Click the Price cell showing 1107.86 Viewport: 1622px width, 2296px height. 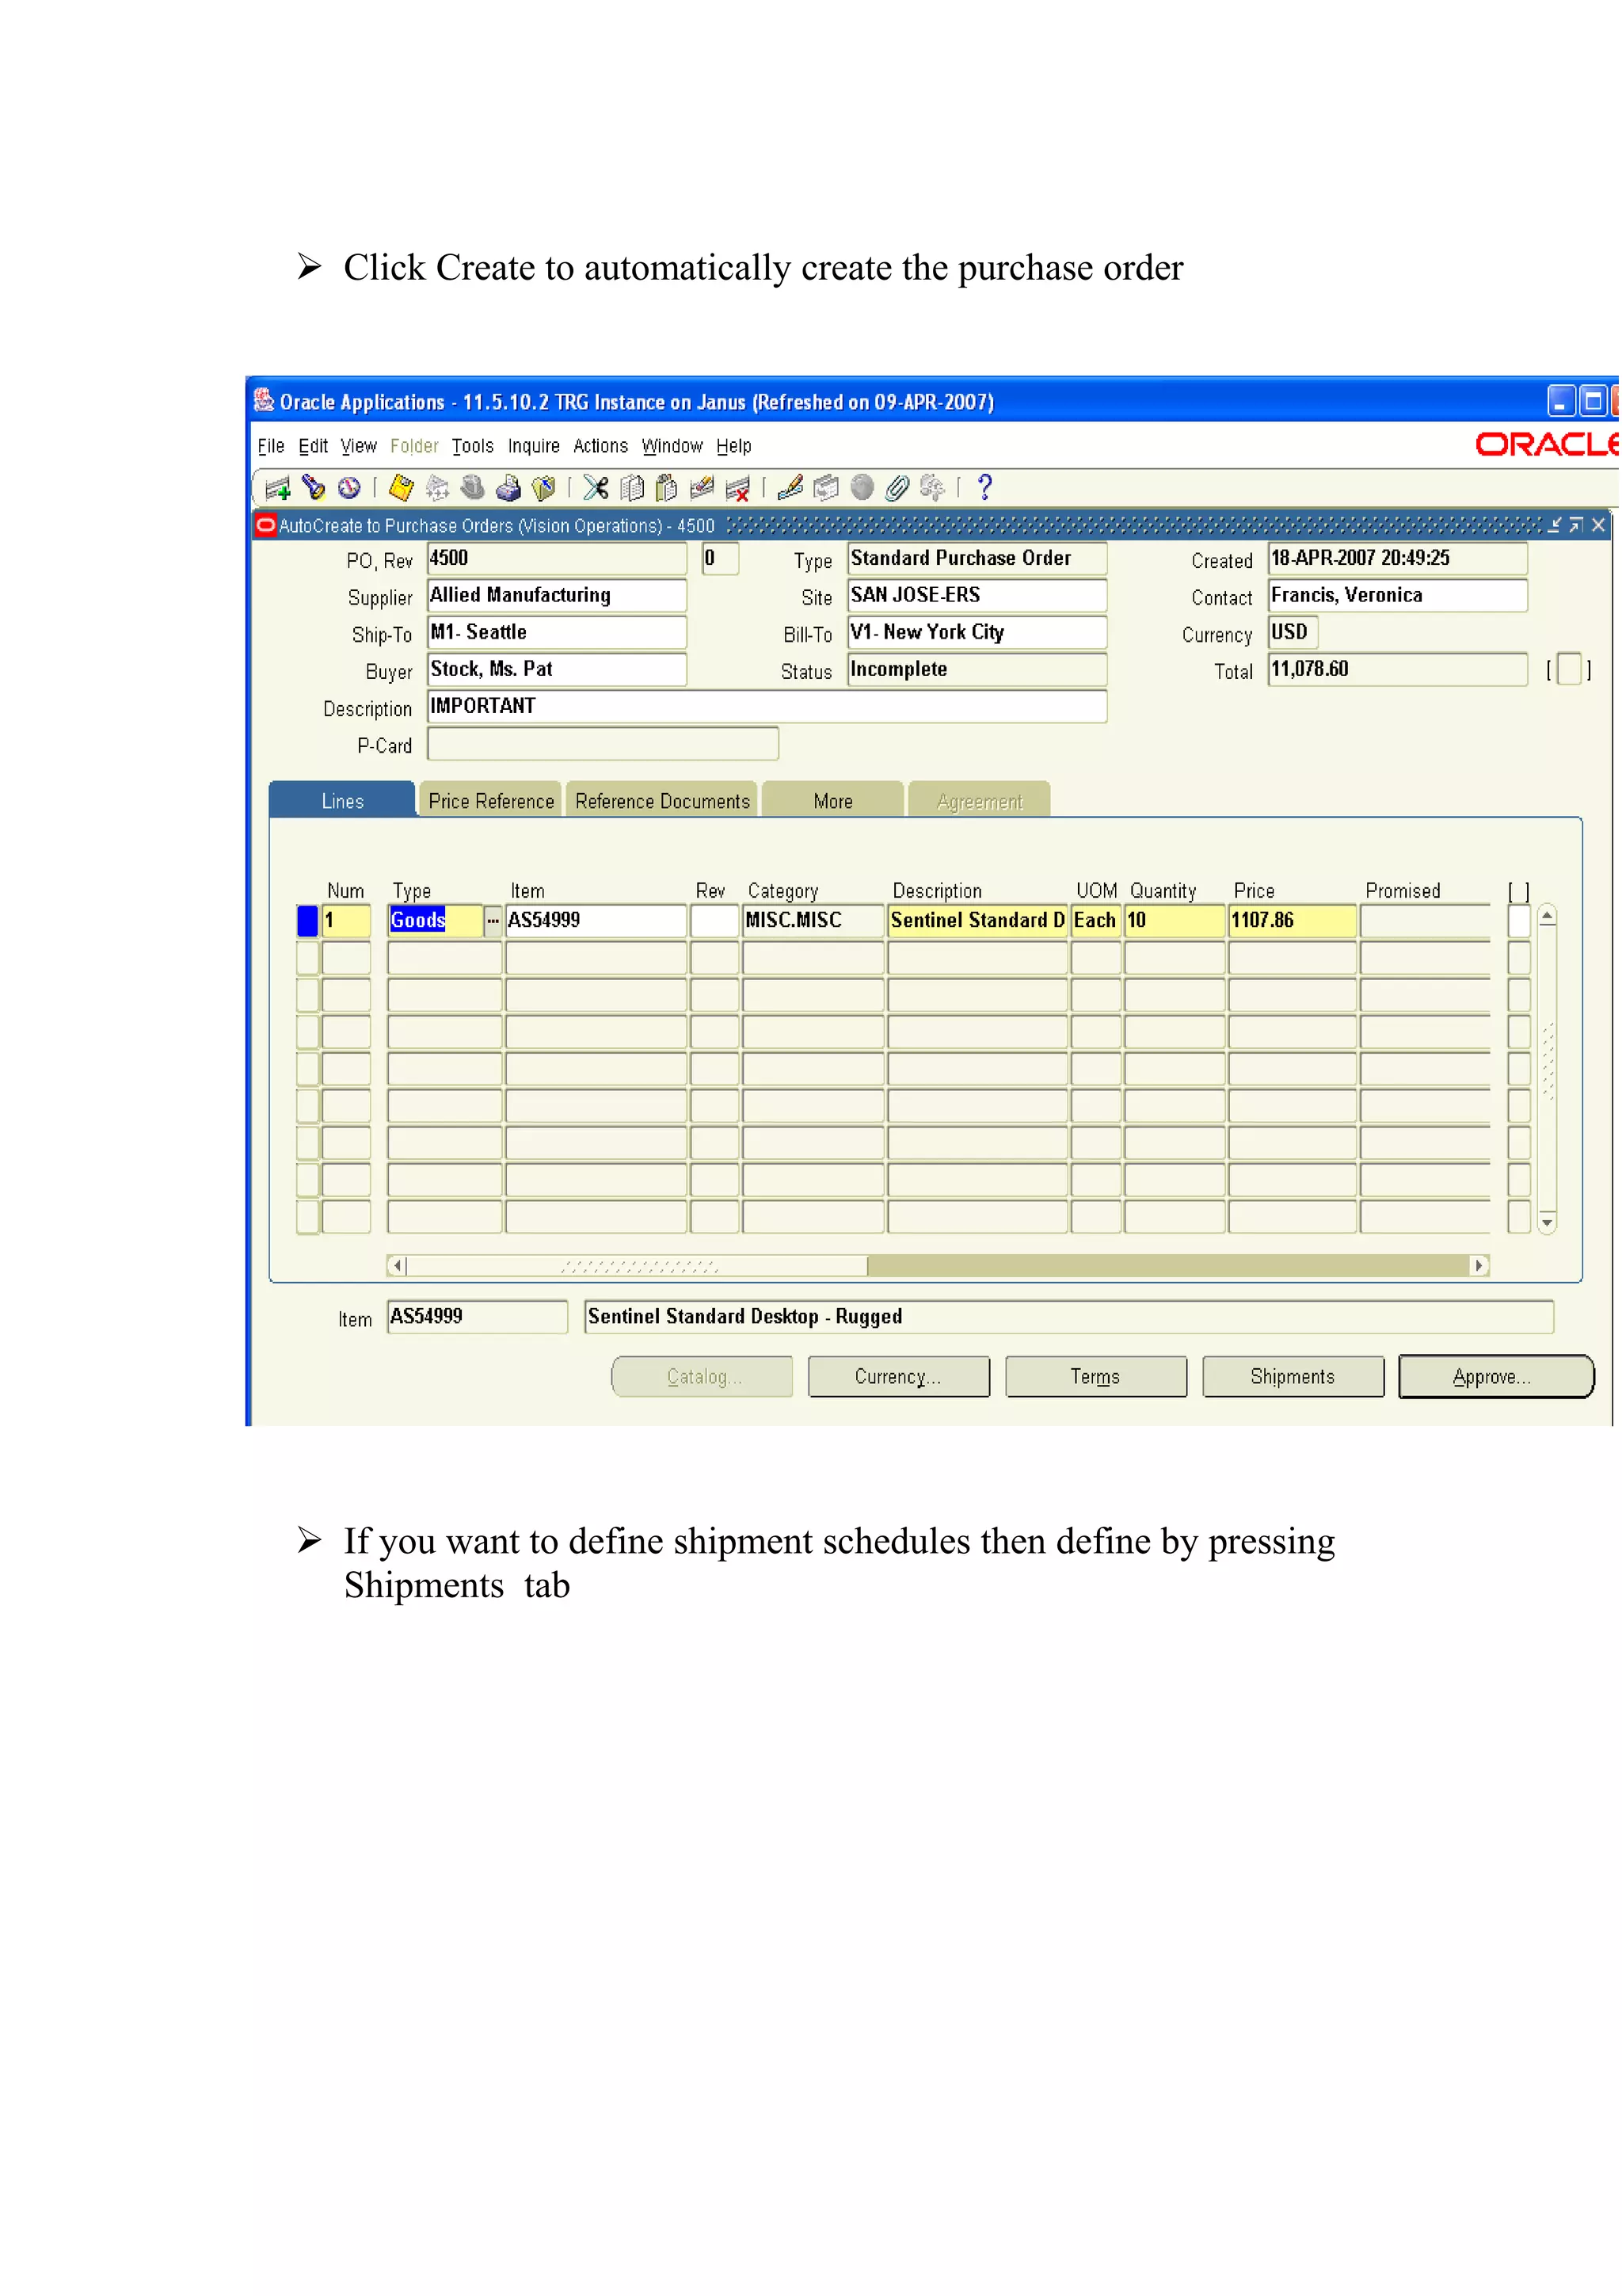click(1293, 921)
